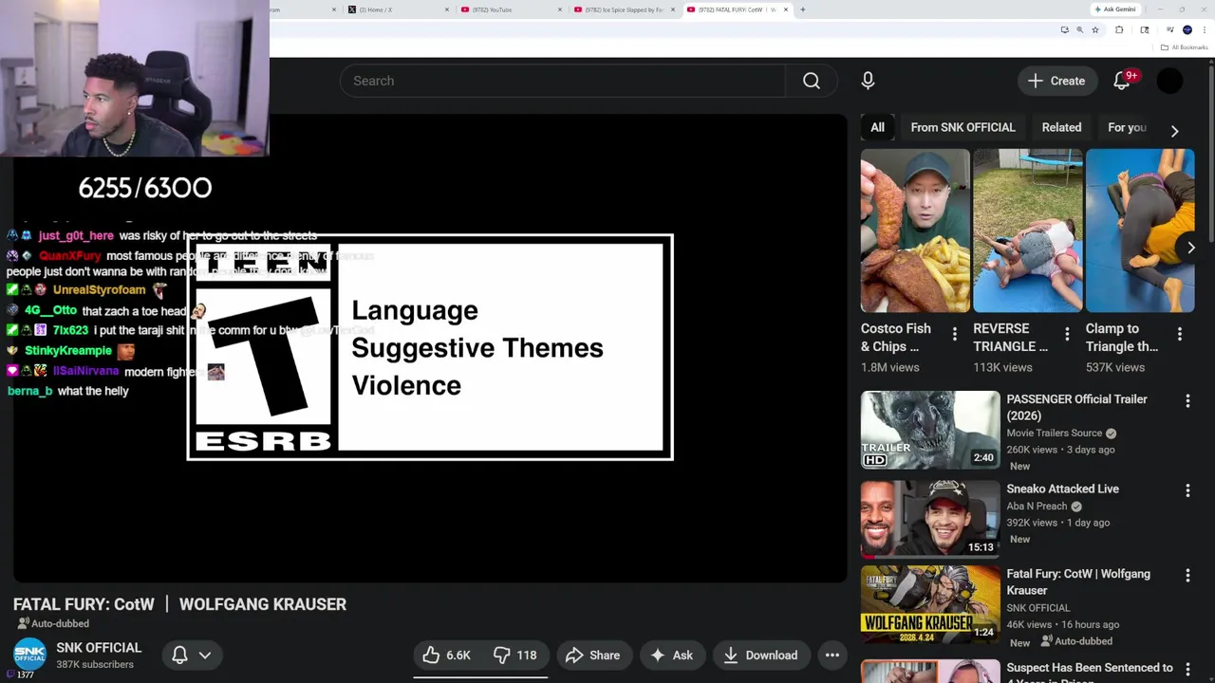Open options for Sneako Attacked Live video
Viewport: 1215px width, 683px height.
point(1187,490)
